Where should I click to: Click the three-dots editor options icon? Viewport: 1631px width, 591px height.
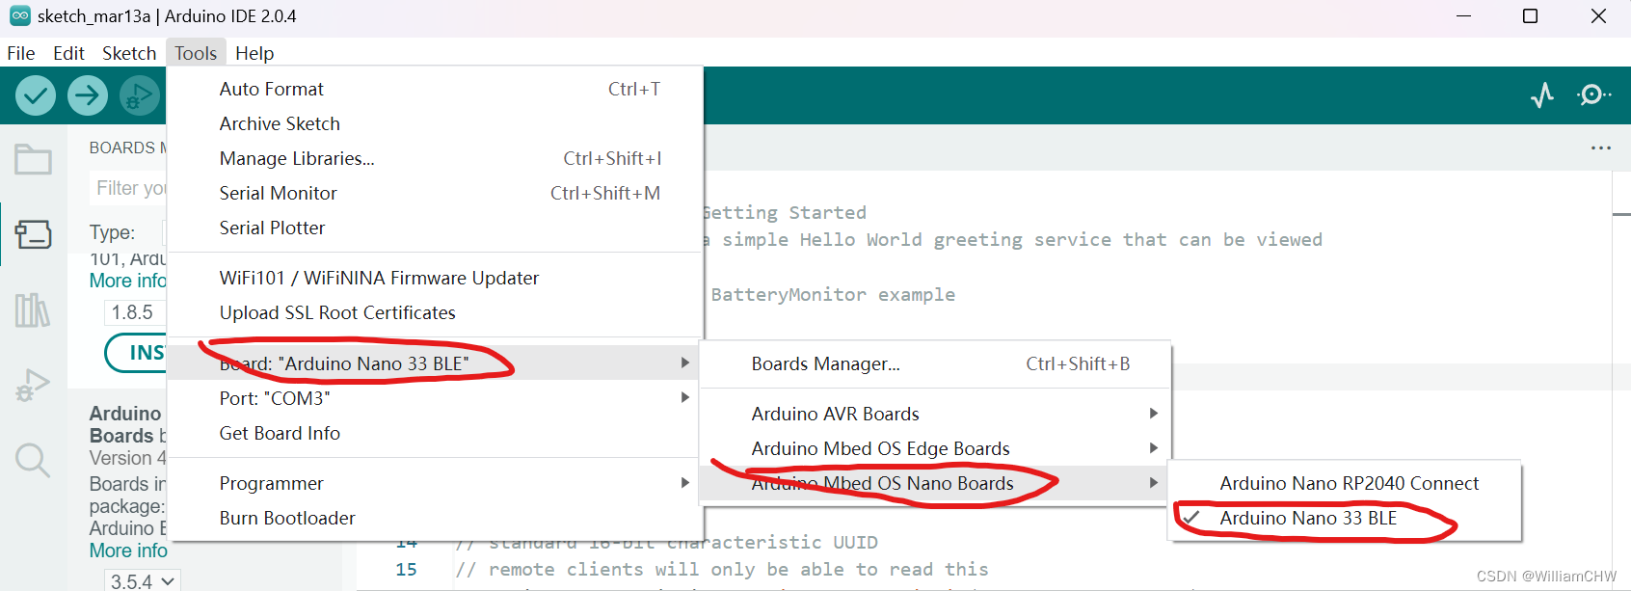tap(1601, 148)
